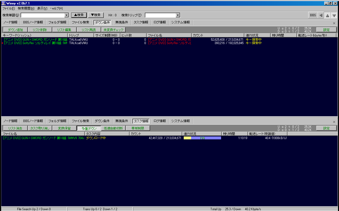Close the lower panel with its x icon
The width and height of the screenshot is (339, 211).
[334, 122]
